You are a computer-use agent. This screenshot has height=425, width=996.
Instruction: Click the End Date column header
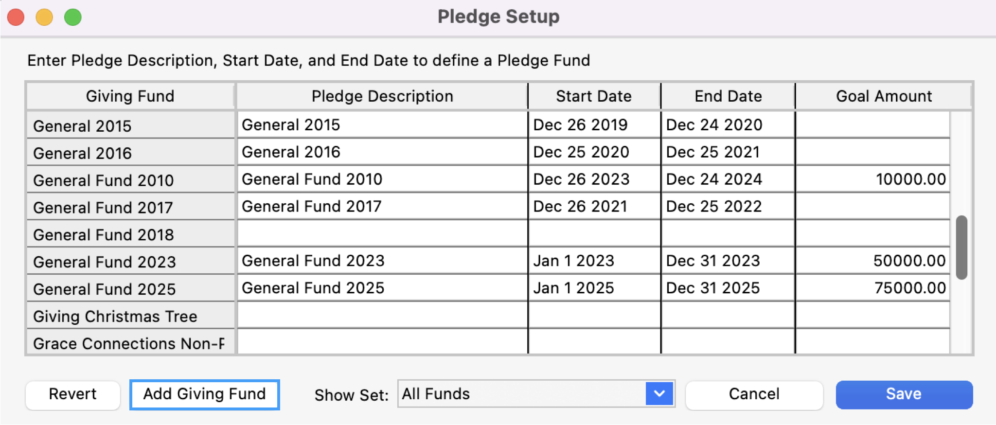[727, 96]
